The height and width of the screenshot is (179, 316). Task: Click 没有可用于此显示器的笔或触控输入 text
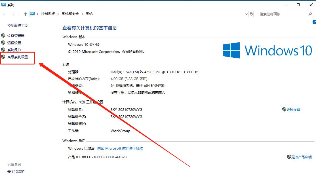138,92
